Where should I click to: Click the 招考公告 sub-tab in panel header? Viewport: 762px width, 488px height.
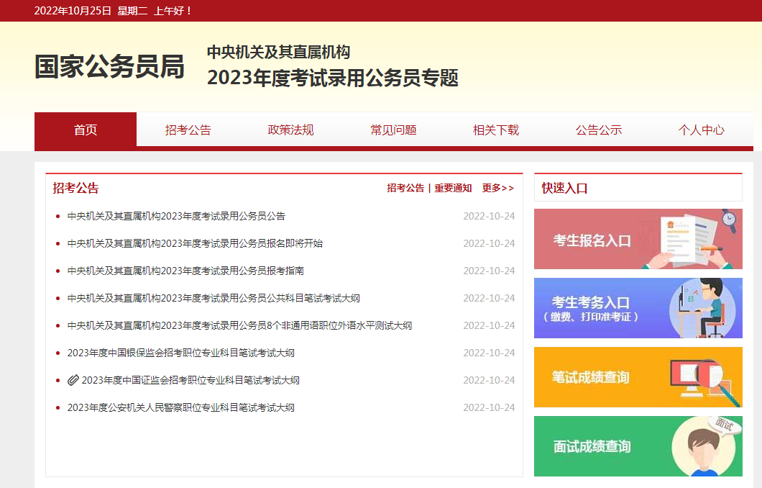(x=405, y=188)
